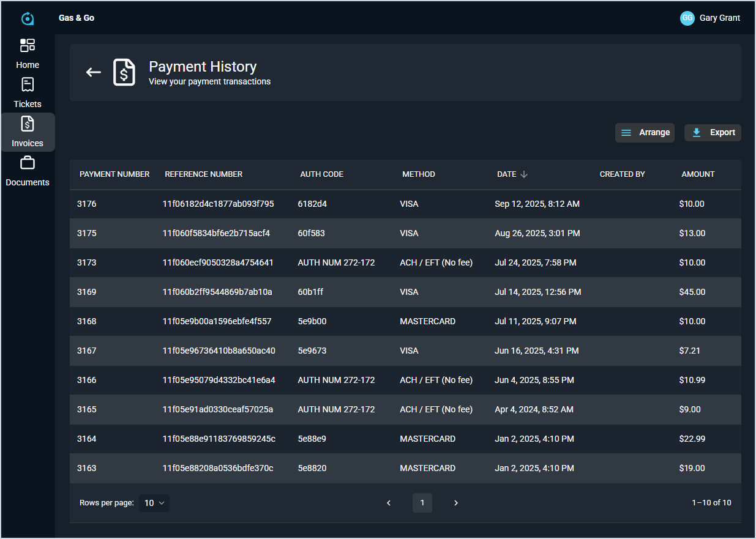Open the Arrange columns menu

(645, 133)
